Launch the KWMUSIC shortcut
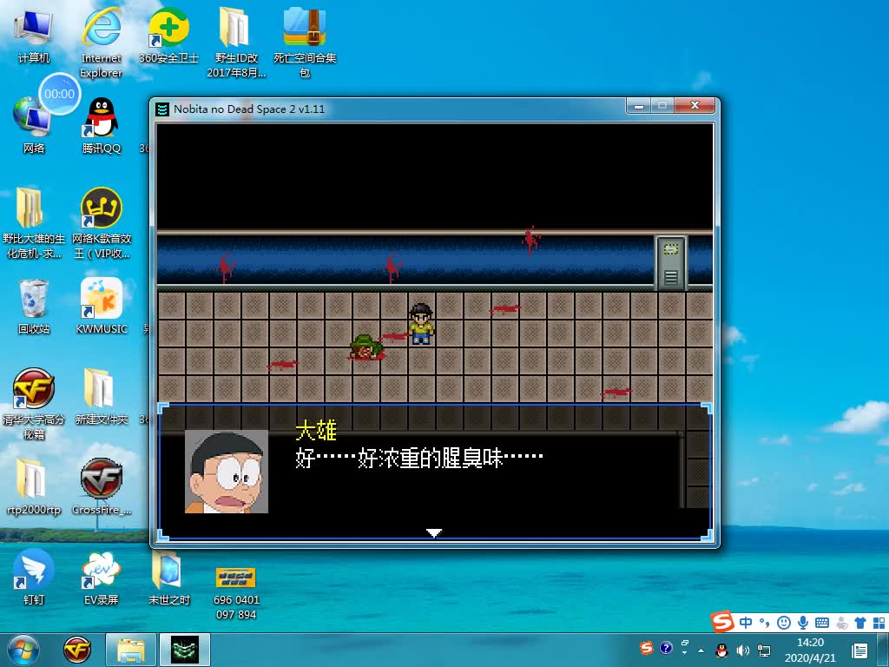The image size is (889, 667). click(x=101, y=307)
